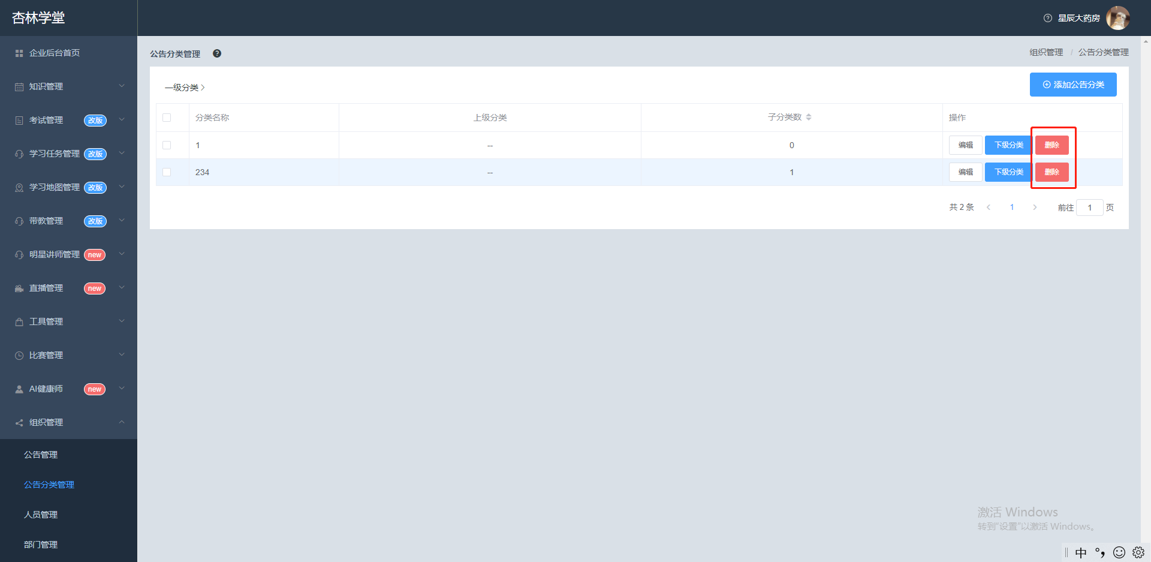Click the 直播管理 camera icon

pyautogui.click(x=19, y=288)
